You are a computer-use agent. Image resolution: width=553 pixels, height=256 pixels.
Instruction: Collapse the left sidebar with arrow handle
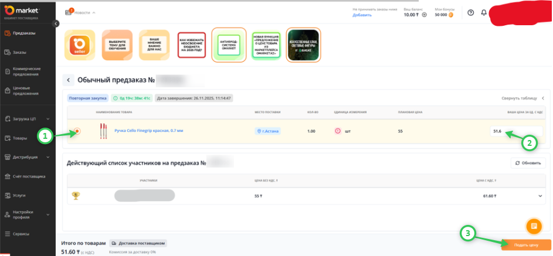[56, 23]
